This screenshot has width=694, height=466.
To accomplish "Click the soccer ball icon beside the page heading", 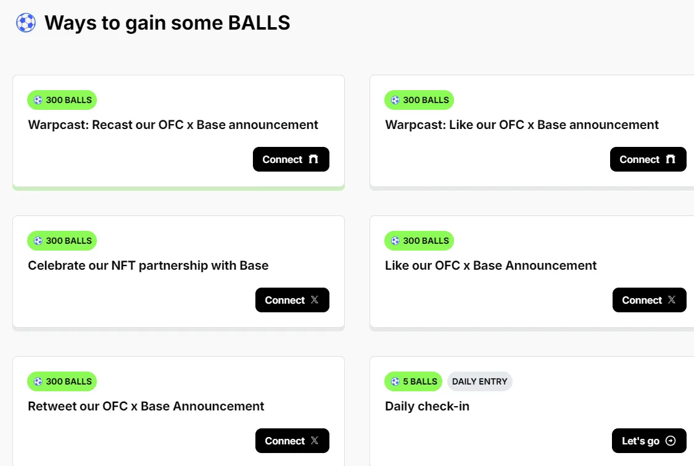I will pos(25,23).
